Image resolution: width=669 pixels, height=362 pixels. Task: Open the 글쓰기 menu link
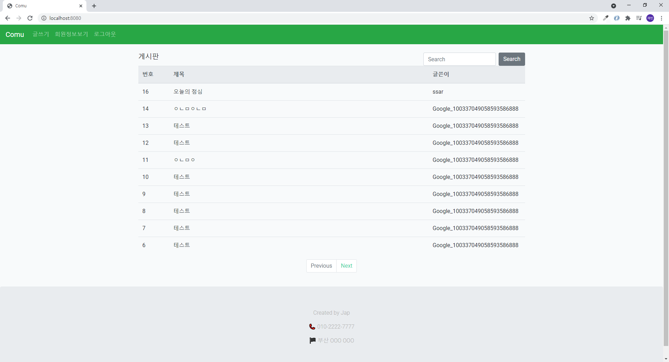point(41,34)
